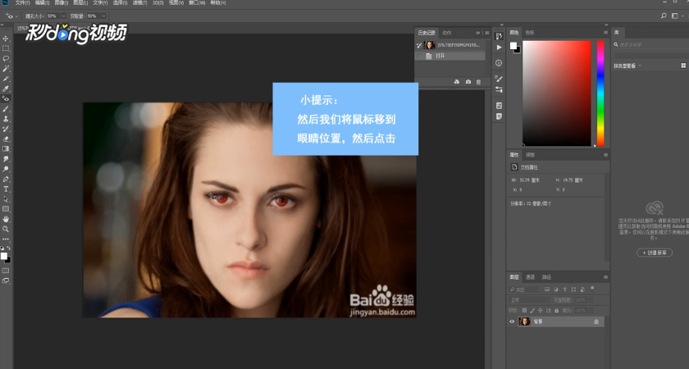Toggle lock transparent pixels

click(524, 310)
